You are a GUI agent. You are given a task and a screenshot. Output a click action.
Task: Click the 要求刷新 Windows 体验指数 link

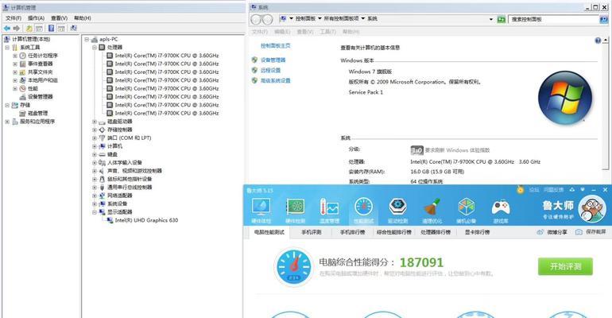click(457, 150)
